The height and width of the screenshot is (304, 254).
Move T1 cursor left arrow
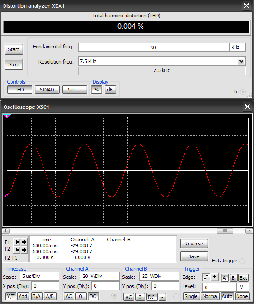click(17, 242)
